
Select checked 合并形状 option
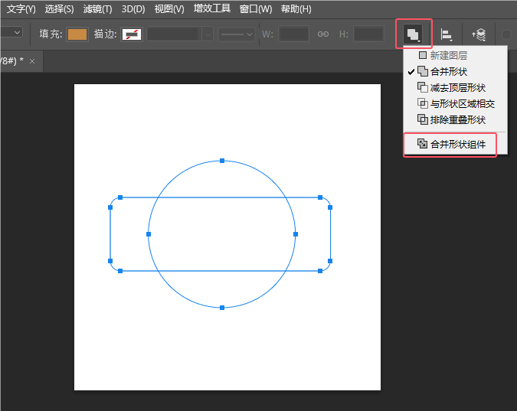click(448, 72)
